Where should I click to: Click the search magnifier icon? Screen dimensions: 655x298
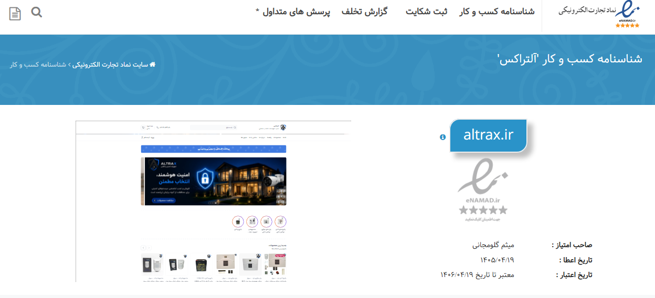point(37,12)
